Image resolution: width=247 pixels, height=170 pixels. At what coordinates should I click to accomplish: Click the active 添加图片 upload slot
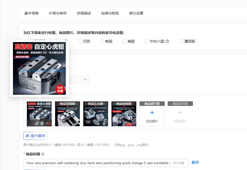(152, 114)
